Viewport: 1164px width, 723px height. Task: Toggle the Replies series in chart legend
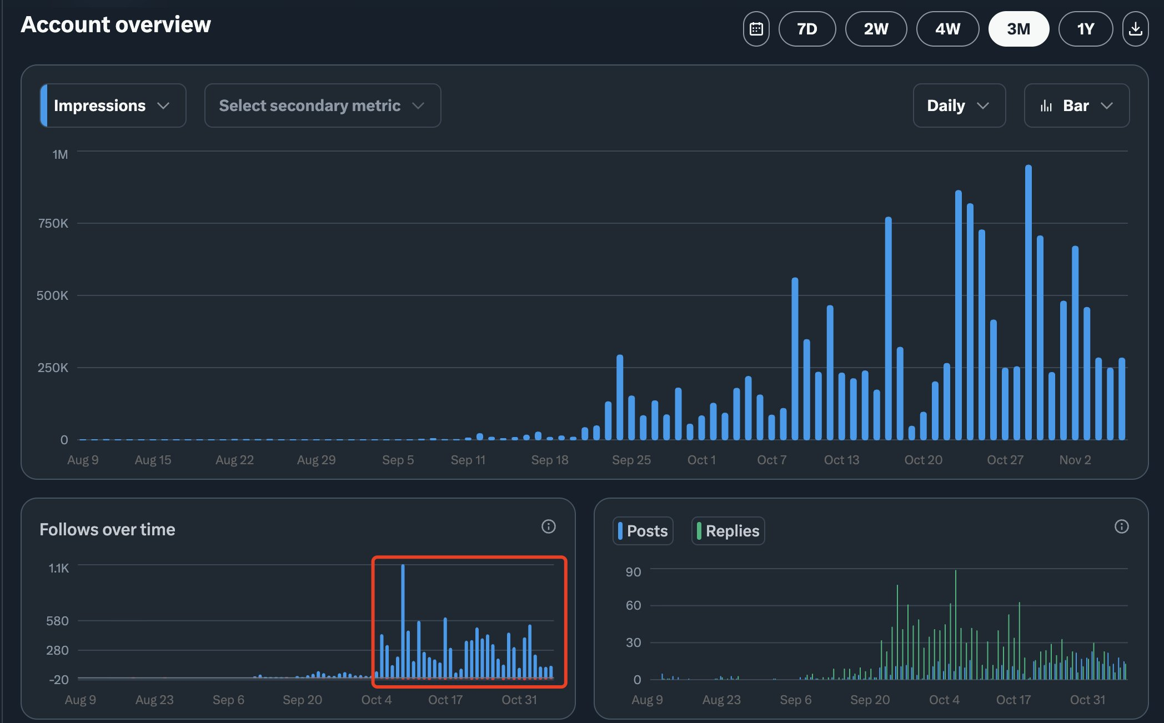click(728, 531)
